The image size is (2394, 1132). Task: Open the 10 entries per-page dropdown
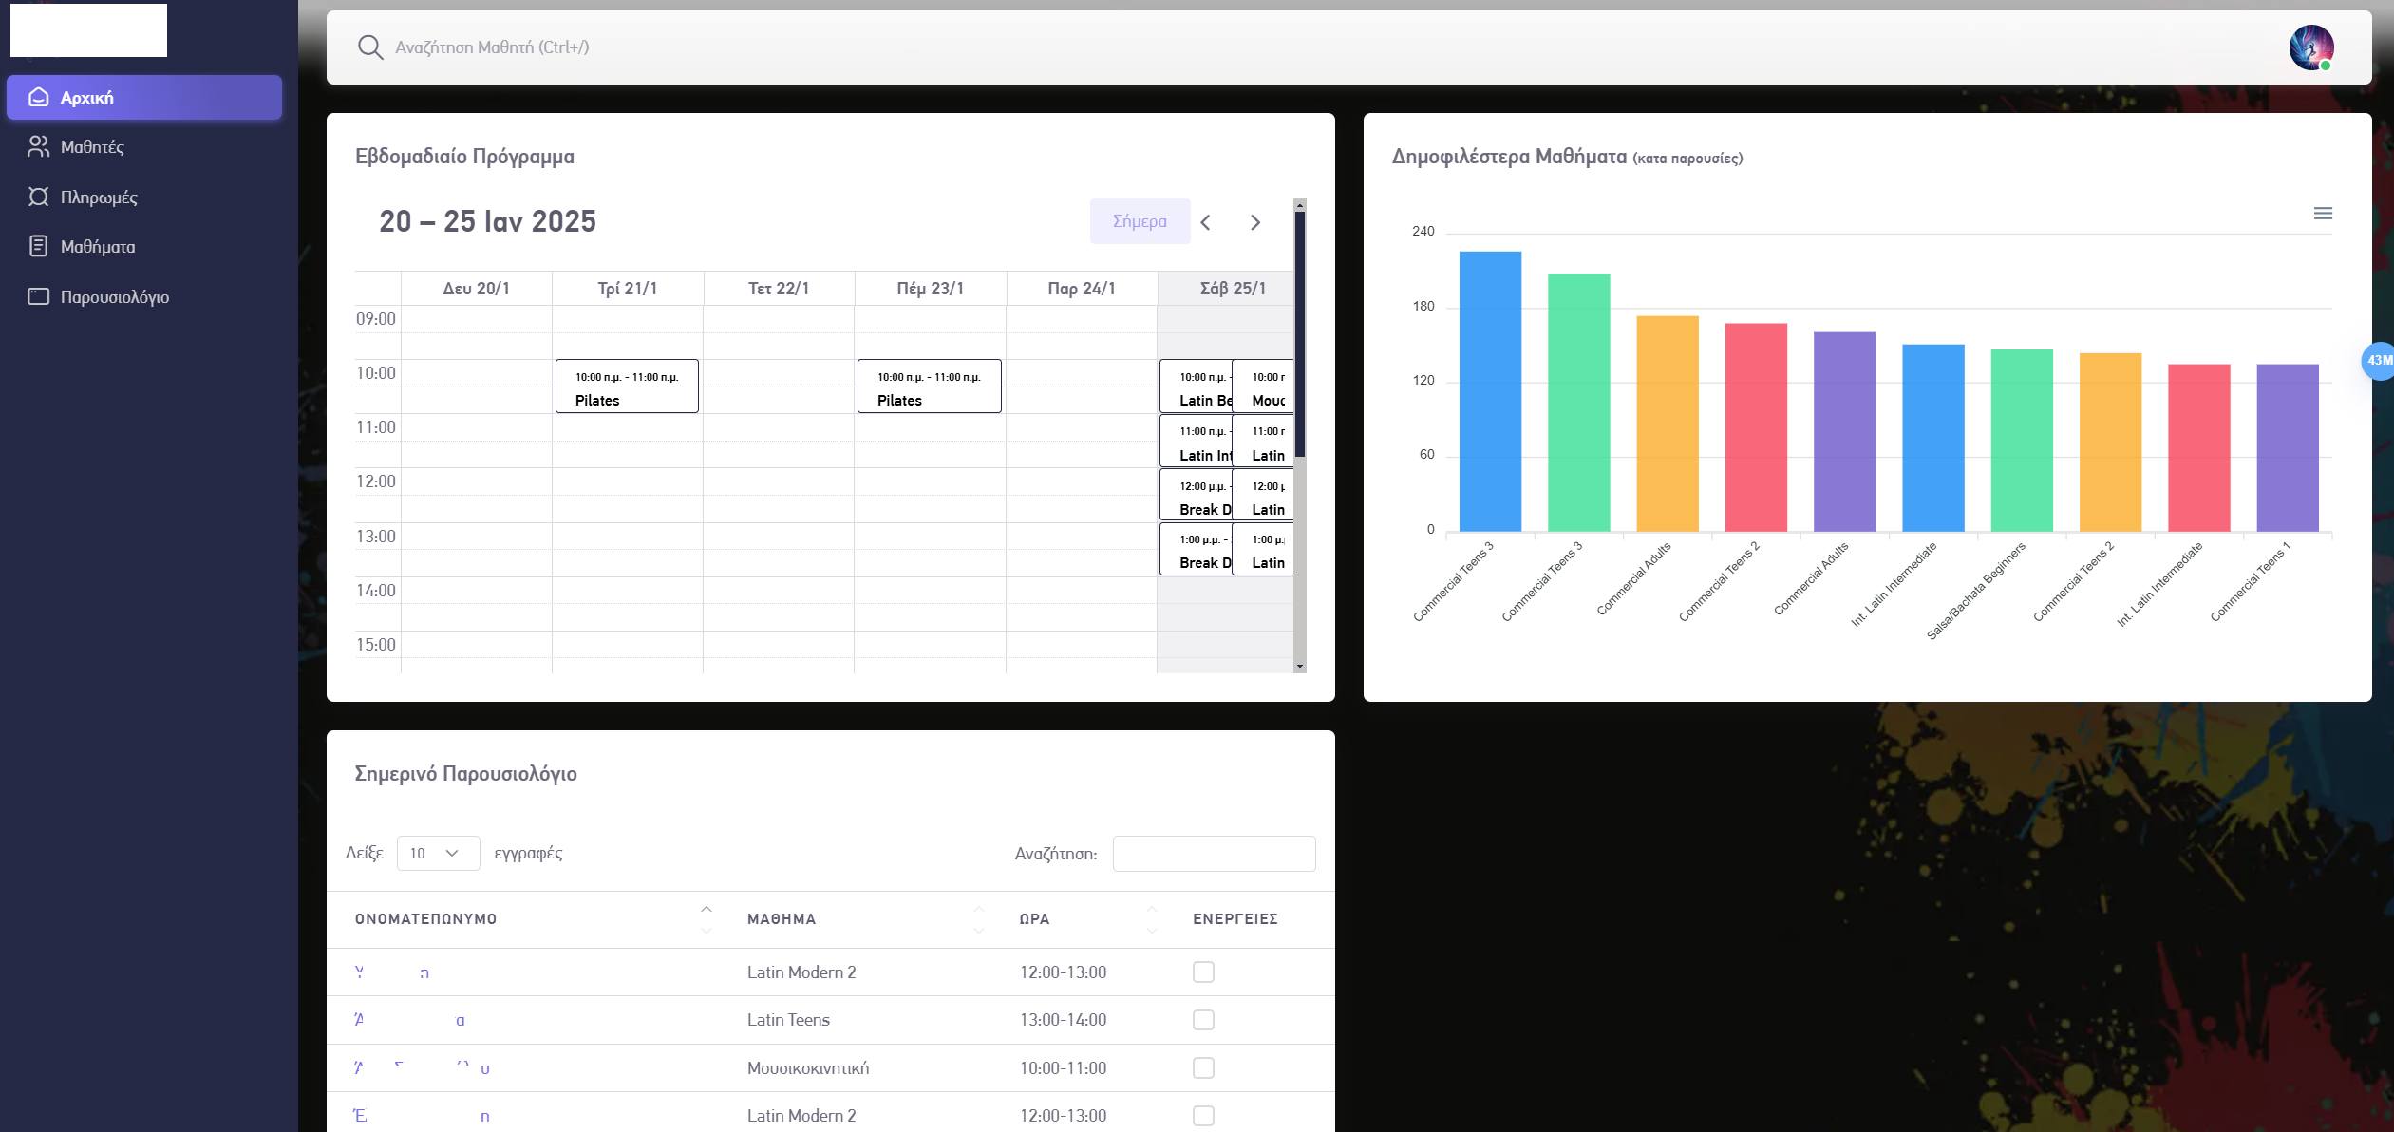(437, 853)
